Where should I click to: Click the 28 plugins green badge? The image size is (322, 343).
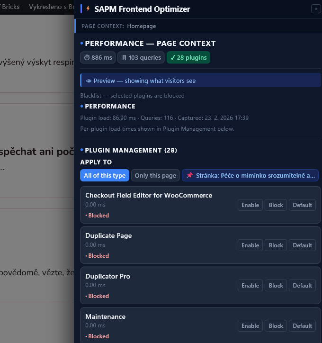(188, 57)
